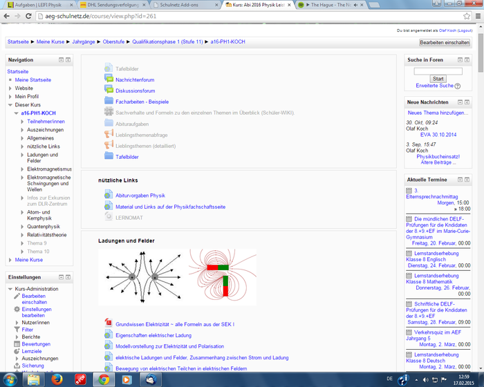
Task: Click the Bearbeiten einschalten button
Action: pyautogui.click(x=445, y=42)
